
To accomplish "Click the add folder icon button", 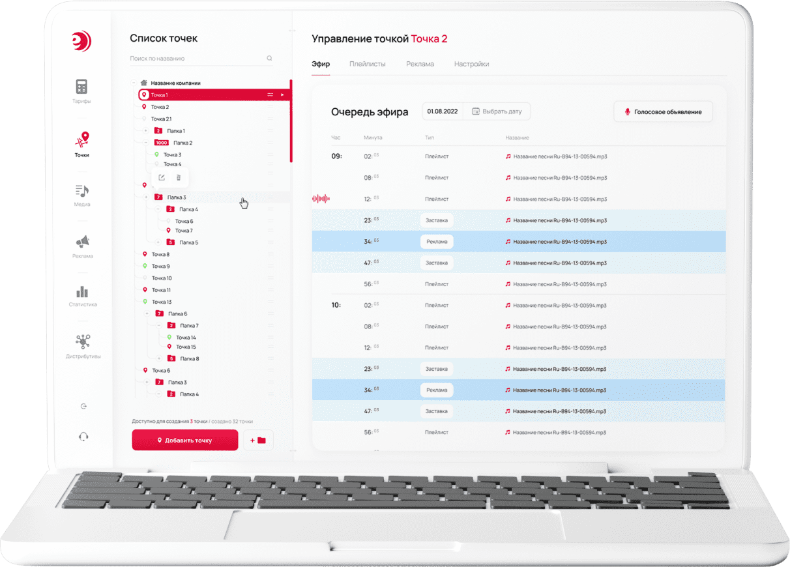I will tap(259, 441).
